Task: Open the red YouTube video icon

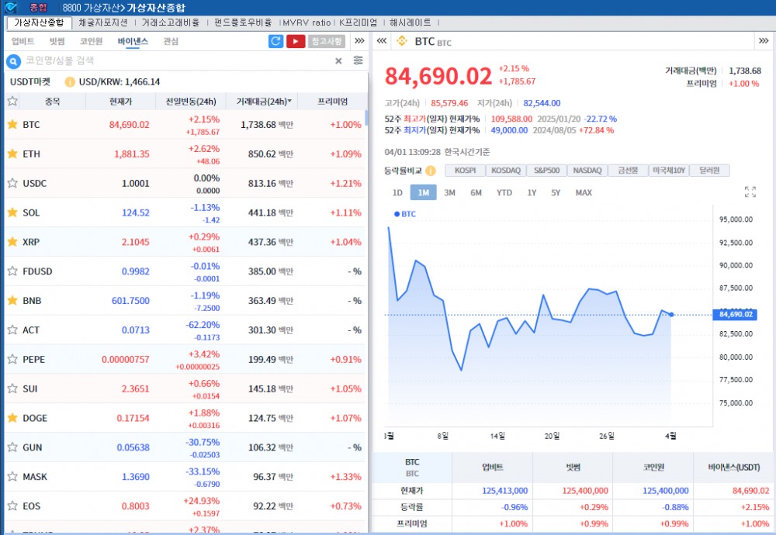Action: tap(296, 41)
